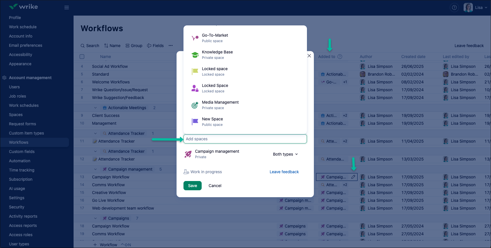Open Access roles in the sidebar
Image resolution: width=491 pixels, height=248 pixels.
click(21, 235)
